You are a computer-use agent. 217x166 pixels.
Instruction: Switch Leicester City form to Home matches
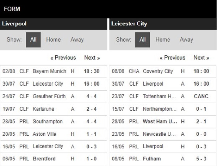click(x=163, y=40)
